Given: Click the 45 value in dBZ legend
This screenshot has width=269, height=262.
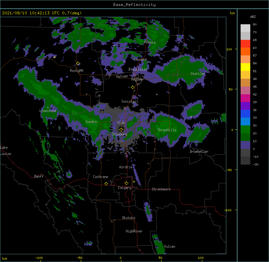Looking at the screenshot, I should coord(255,87).
